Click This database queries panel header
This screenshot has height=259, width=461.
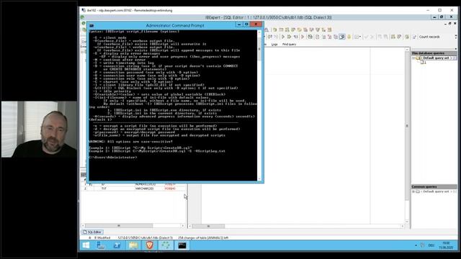434,53
